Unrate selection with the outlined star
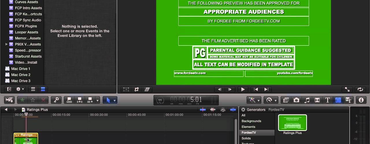 tap(33, 100)
